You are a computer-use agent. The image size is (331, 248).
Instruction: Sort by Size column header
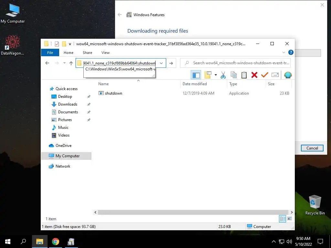(271, 84)
